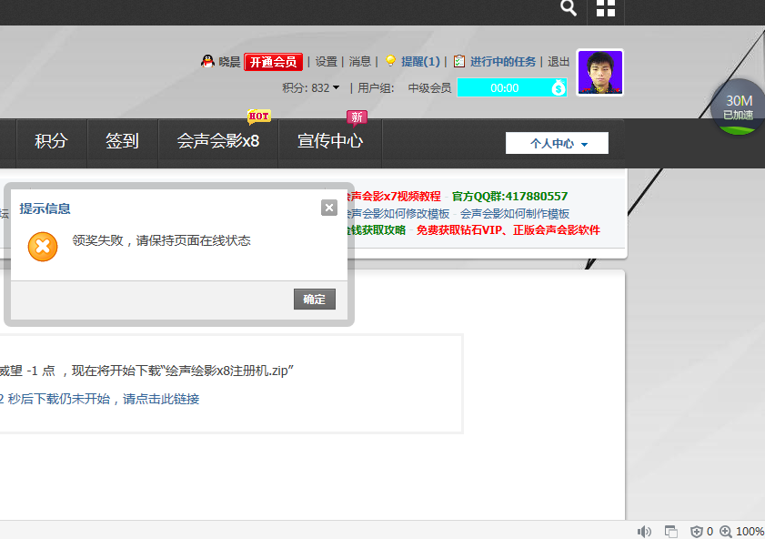The height and width of the screenshot is (539, 765).
Task: Click the cyan 00:00 countdown progress bar
Action: pos(506,87)
